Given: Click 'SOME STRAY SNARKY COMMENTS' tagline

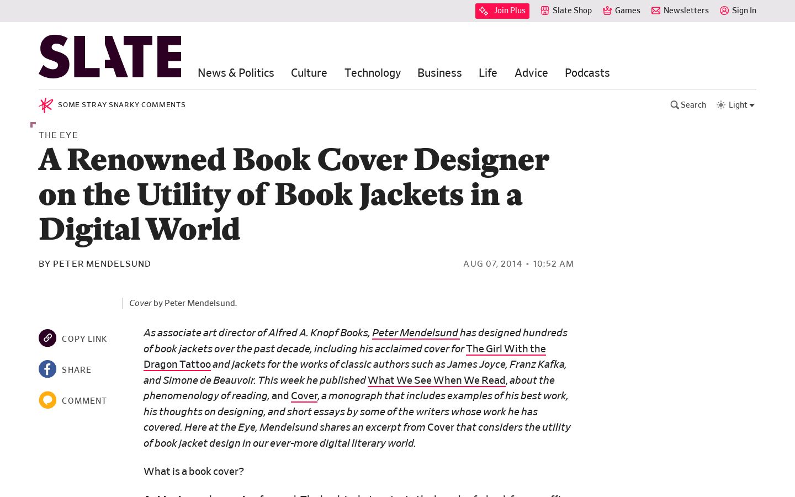Looking at the screenshot, I should click(x=121, y=105).
